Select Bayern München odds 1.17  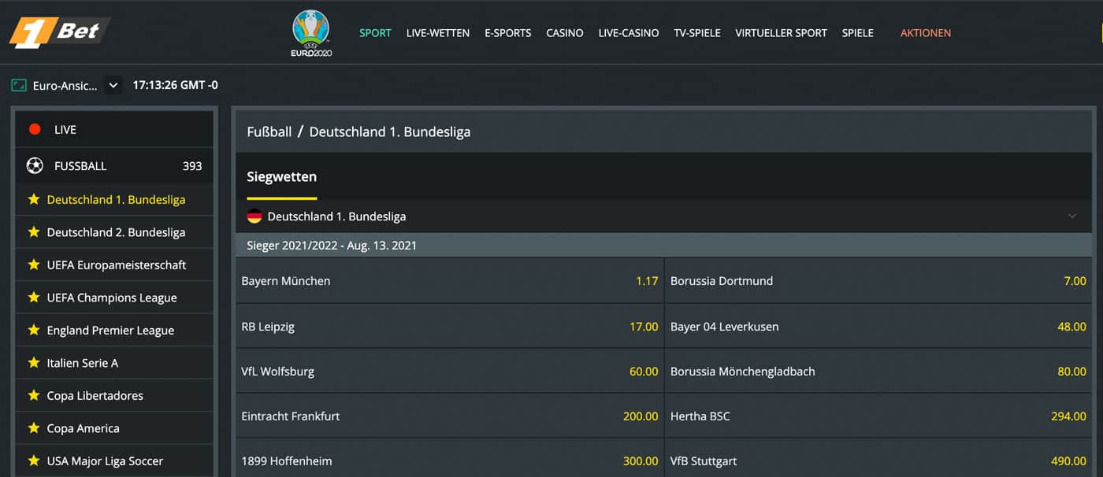[646, 281]
